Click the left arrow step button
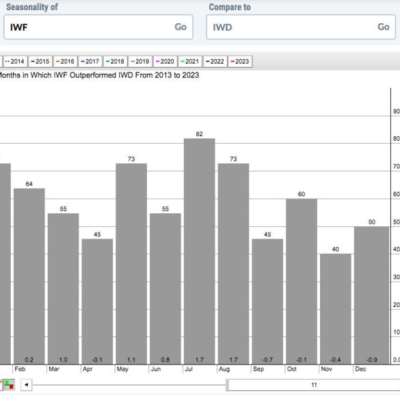This screenshot has width=400, height=400. [x=26, y=385]
